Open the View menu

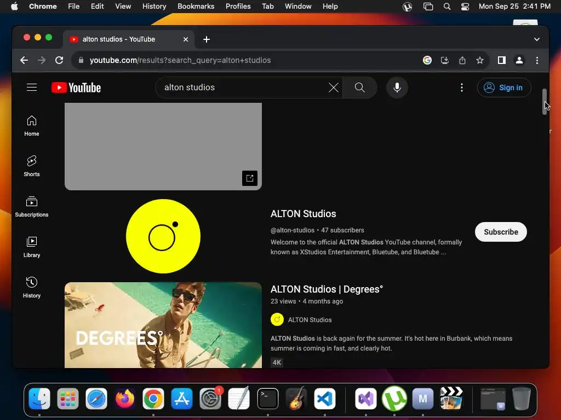tap(123, 7)
